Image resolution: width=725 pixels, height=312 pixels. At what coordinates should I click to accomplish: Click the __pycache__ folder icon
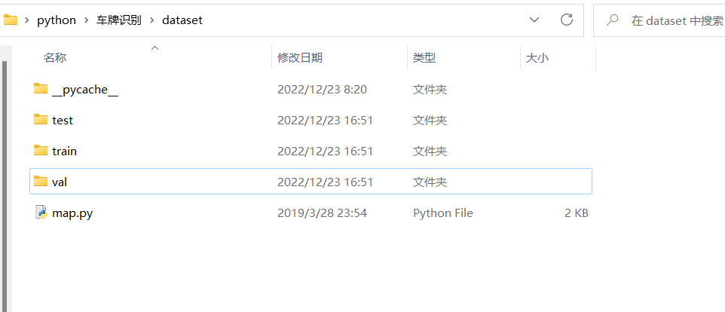[41, 89]
